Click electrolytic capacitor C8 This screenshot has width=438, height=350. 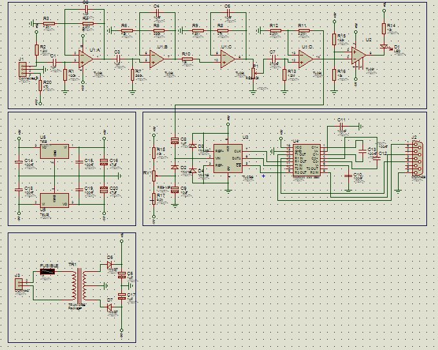(175, 141)
